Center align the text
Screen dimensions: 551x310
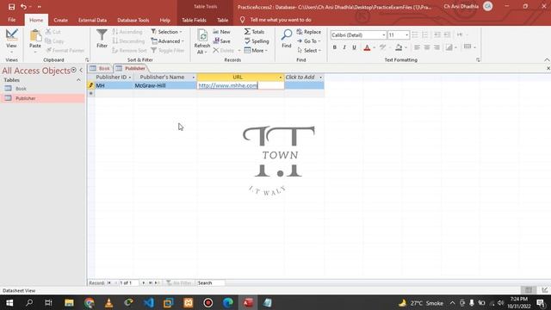pos(427,47)
